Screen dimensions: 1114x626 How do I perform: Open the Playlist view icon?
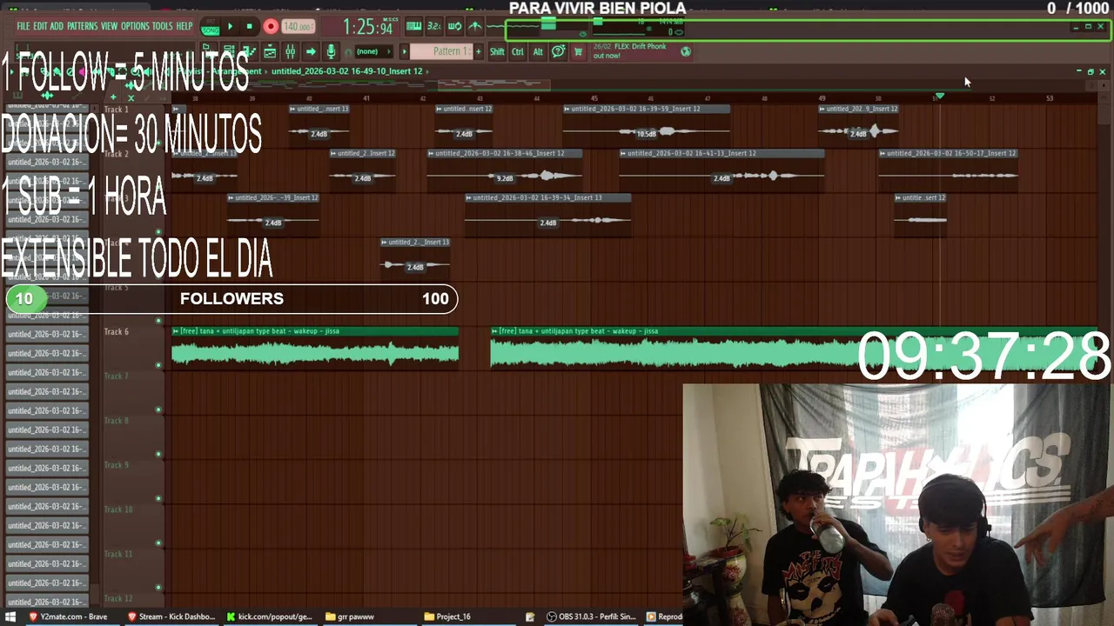(x=271, y=51)
